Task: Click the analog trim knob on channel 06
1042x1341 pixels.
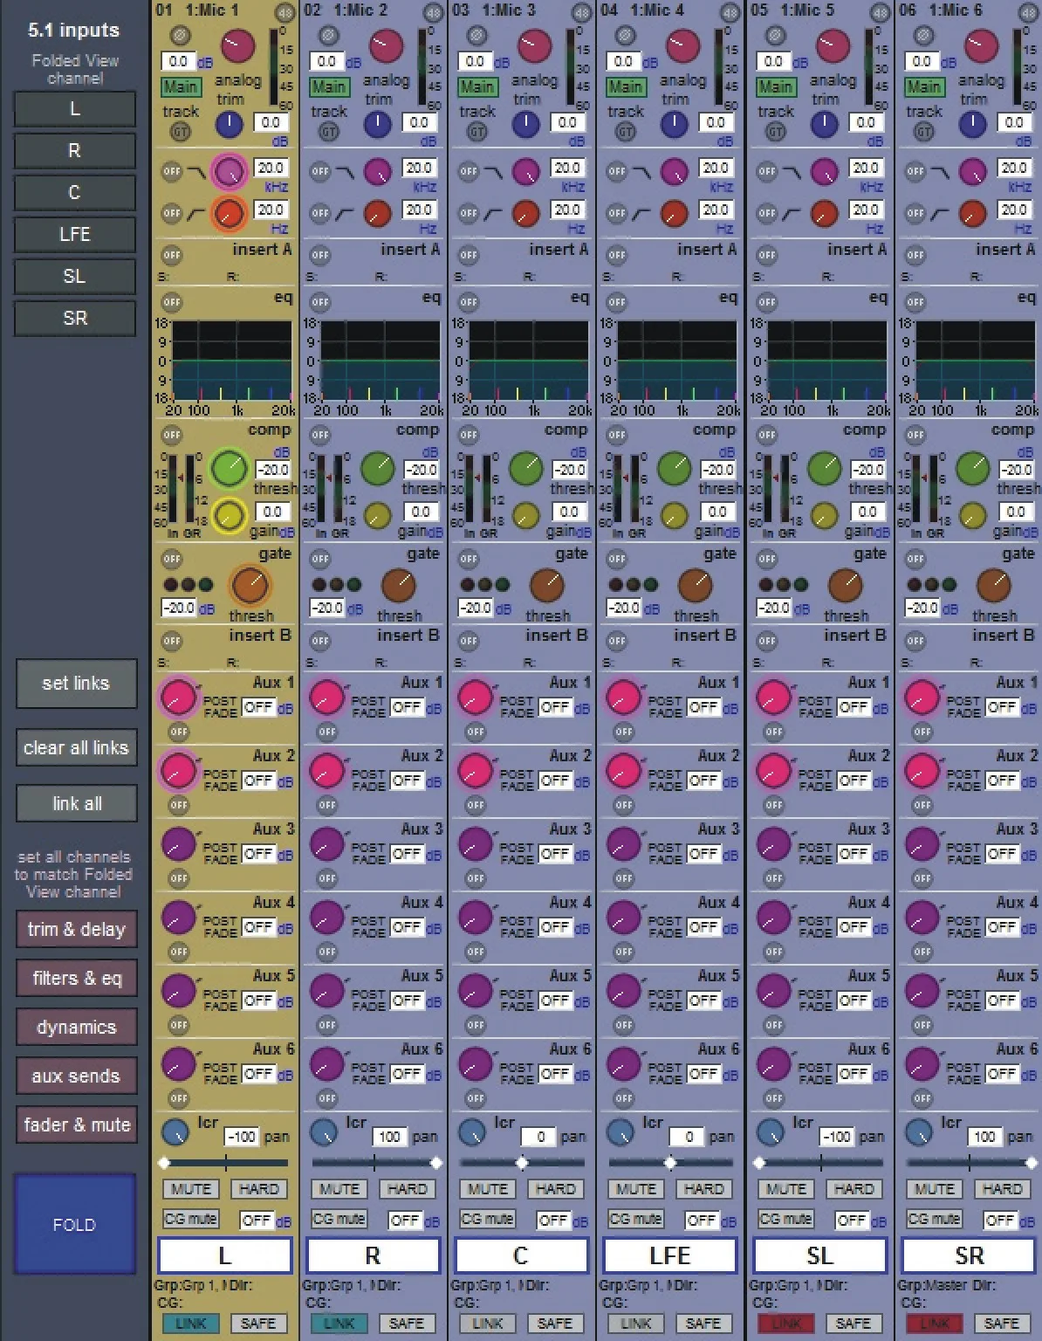Action: (x=981, y=46)
